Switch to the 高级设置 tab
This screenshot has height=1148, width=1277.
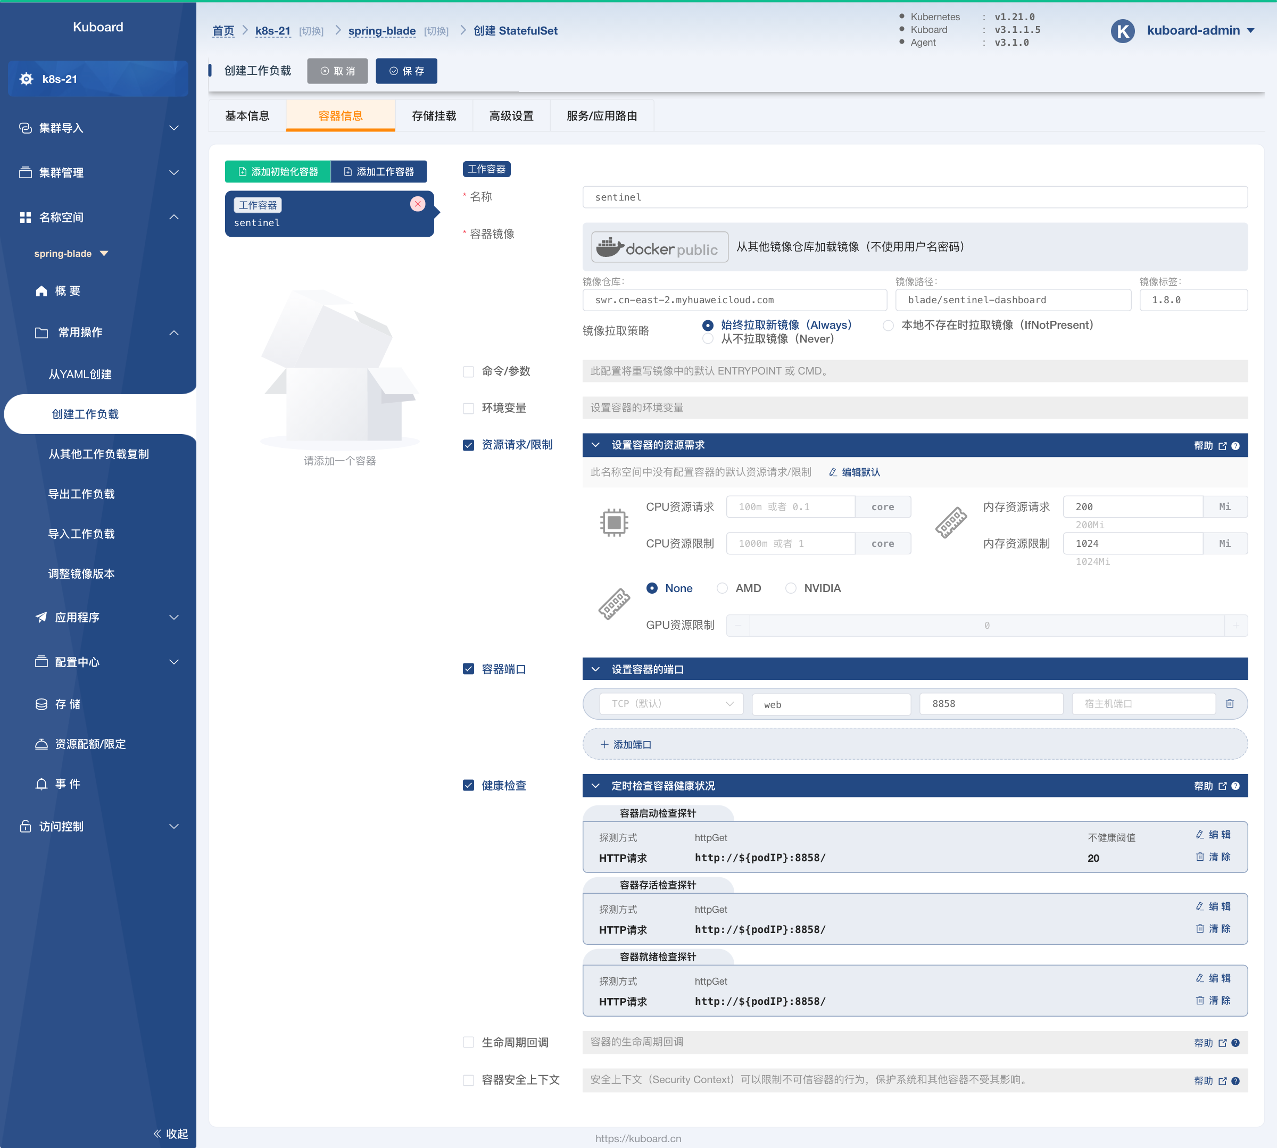(512, 116)
